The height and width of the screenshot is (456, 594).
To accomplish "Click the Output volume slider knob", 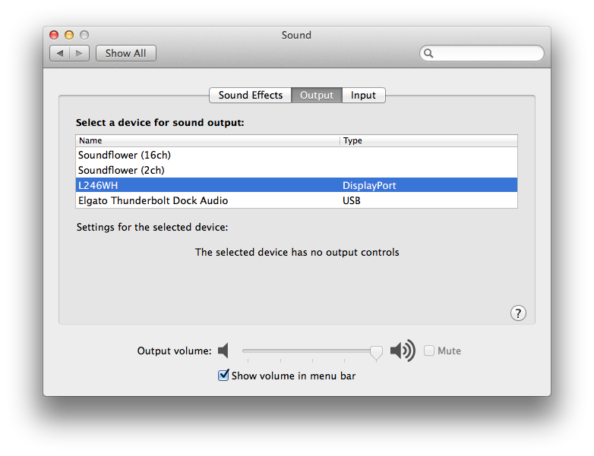I will (x=376, y=353).
